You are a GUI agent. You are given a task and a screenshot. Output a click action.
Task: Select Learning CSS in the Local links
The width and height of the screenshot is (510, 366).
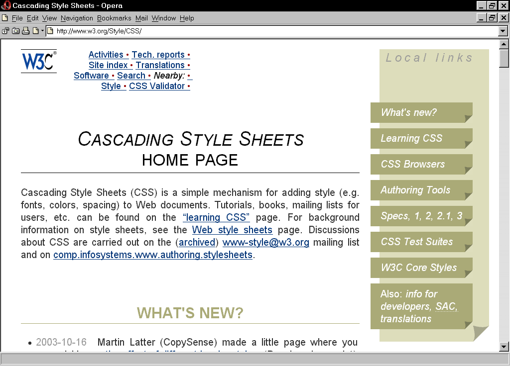point(421,138)
